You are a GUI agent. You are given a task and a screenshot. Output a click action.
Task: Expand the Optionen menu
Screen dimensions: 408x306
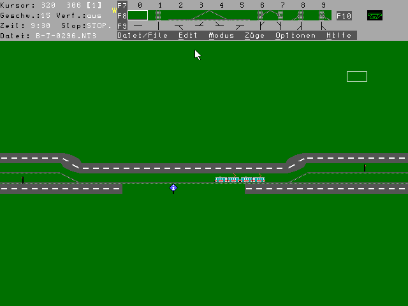click(x=295, y=36)
